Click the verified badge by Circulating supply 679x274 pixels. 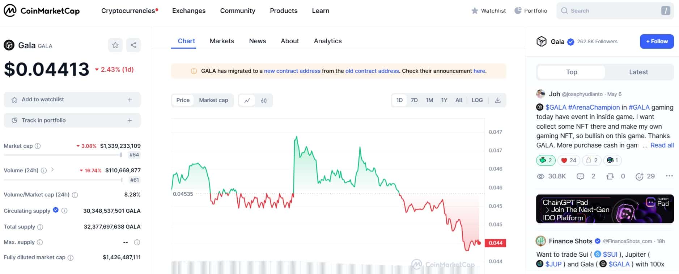pos(56,210)
